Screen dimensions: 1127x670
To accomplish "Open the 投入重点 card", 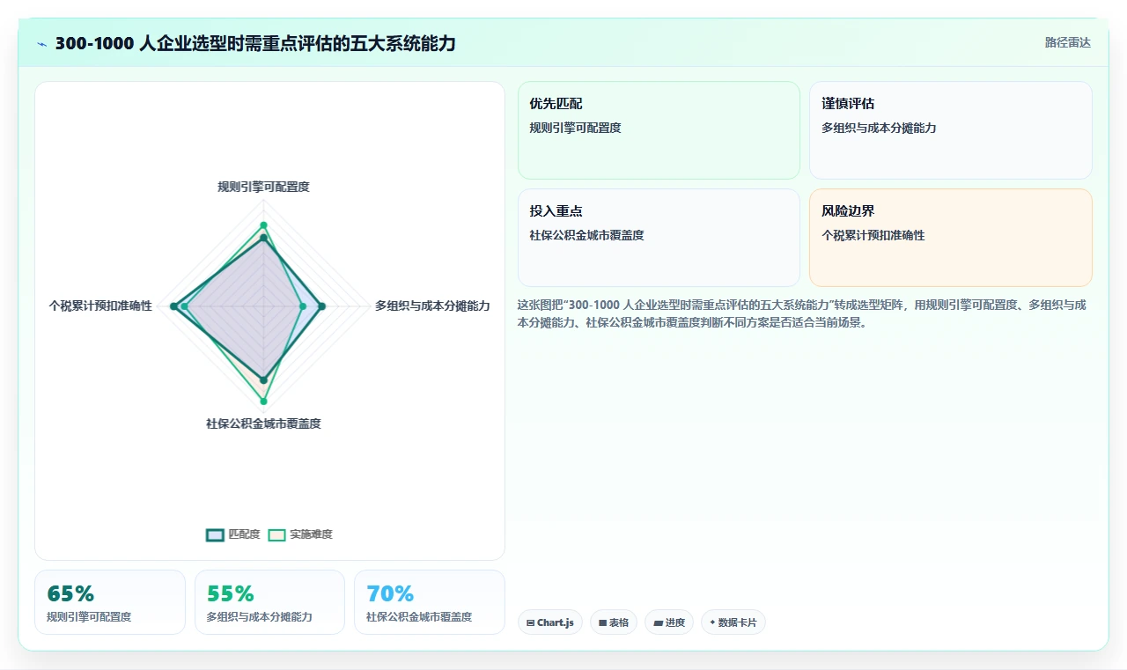I will pos(659,238).
